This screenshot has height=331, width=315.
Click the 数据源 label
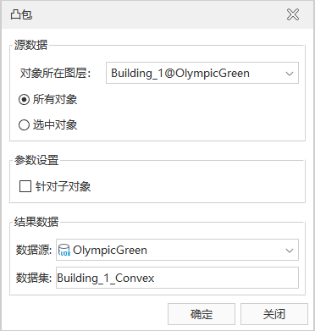(x=34, y=250)
